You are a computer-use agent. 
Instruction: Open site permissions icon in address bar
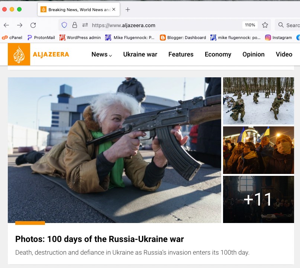click(x=85, y=25)
